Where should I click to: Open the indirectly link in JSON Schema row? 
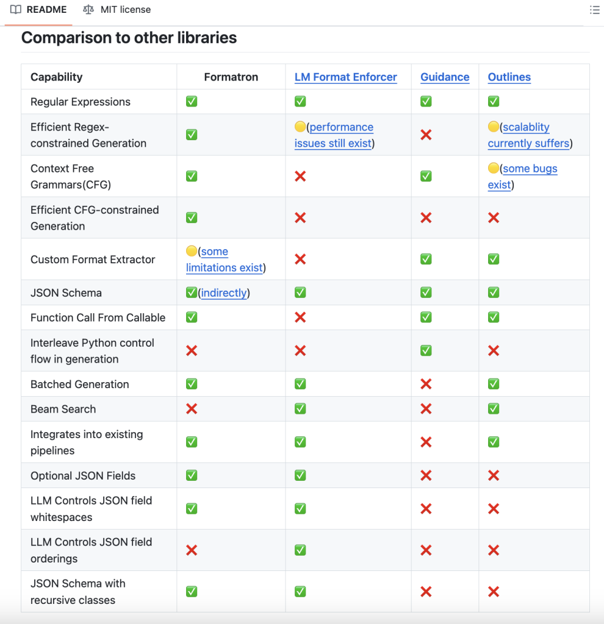point(224,292)
